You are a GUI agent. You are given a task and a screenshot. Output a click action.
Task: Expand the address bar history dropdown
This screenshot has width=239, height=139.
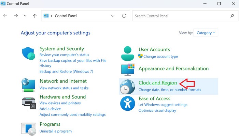click(113, 16)
